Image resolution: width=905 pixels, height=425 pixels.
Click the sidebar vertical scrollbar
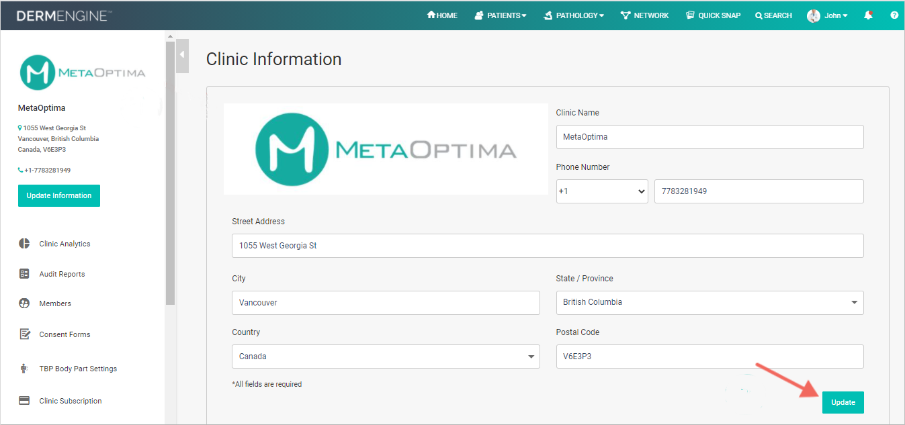[x=170, y=175]
